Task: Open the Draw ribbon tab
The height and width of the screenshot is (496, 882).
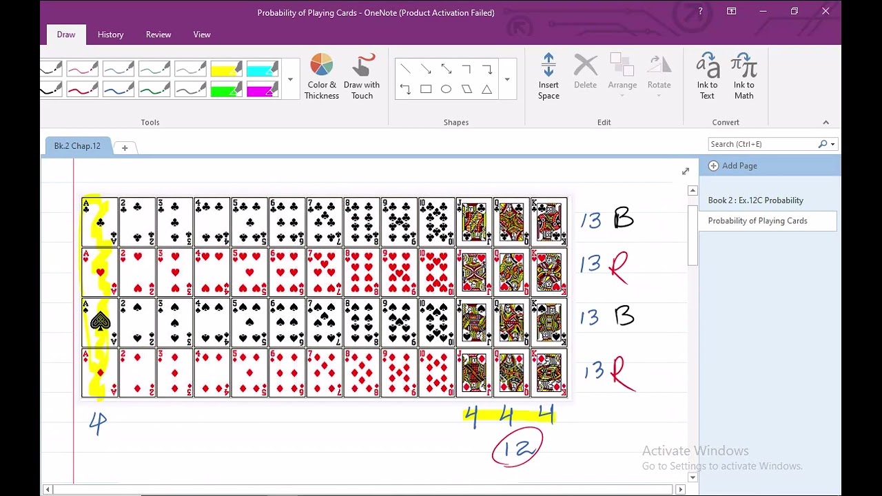Action: tap(66, 34)
